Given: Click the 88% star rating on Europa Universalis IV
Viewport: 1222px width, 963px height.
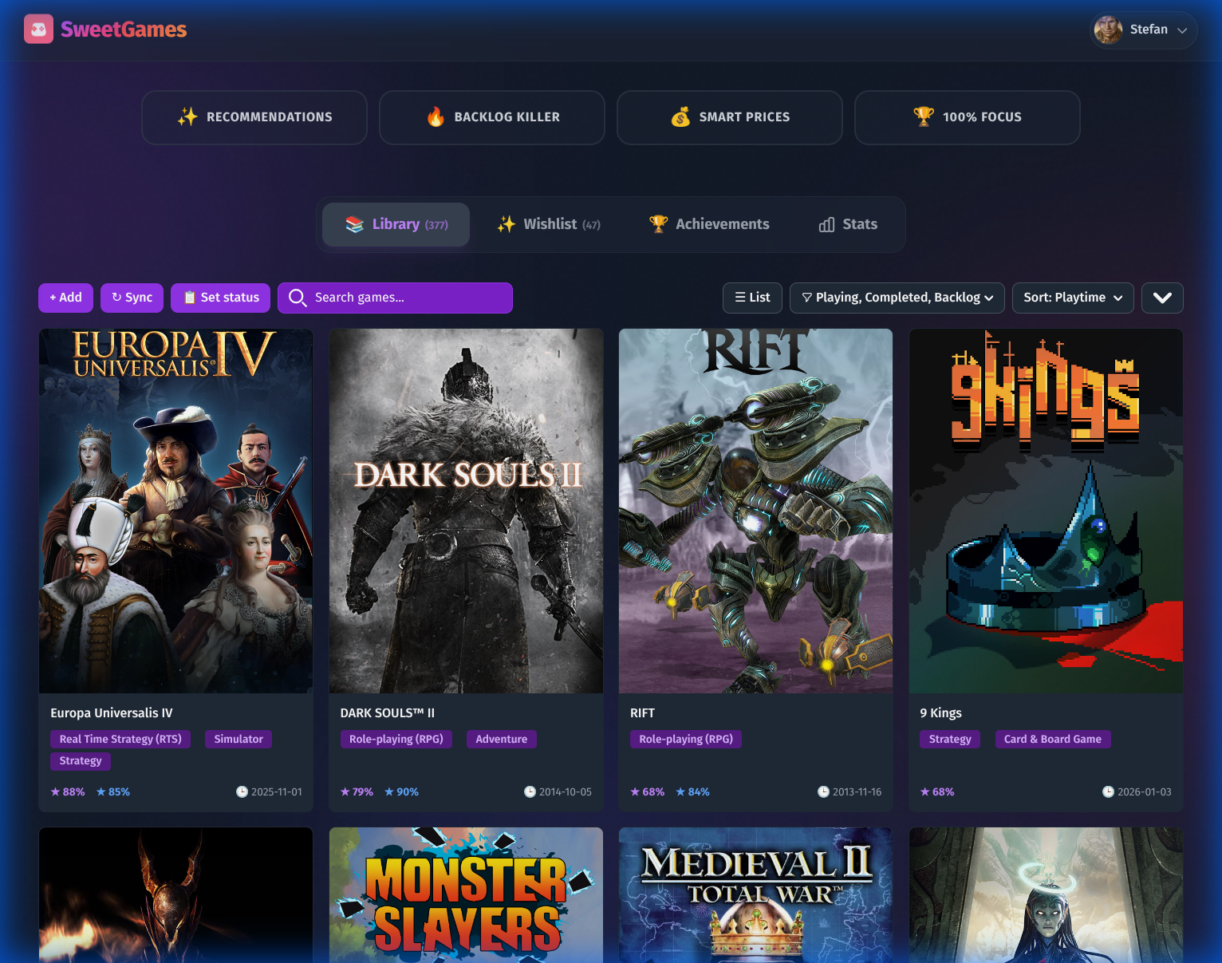Looking at the screenshot, I should pyautogui.click(x=68, y=791).
